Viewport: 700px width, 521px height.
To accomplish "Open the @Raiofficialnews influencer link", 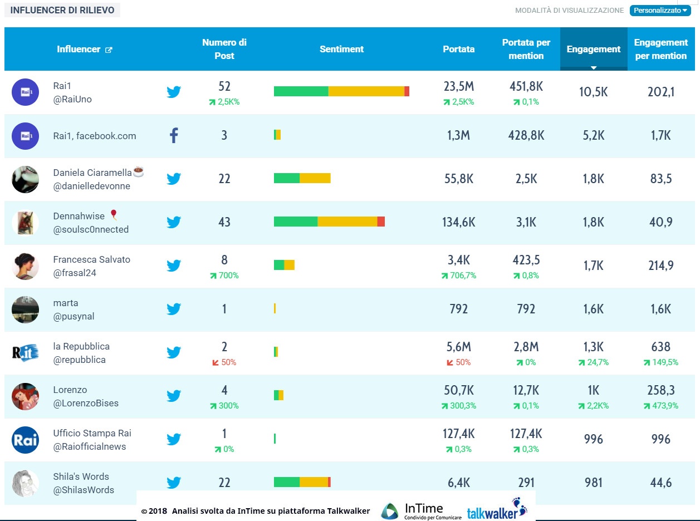I will click(90, 446).
